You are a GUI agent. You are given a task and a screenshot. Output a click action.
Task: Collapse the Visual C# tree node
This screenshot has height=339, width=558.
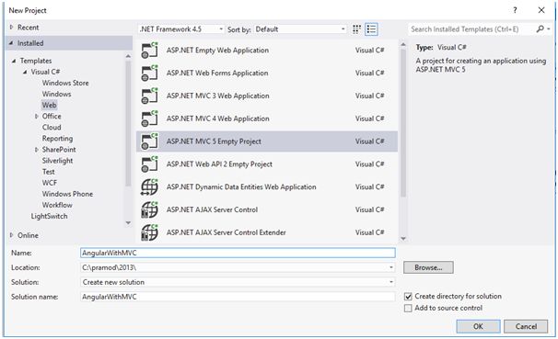point(25,72)
